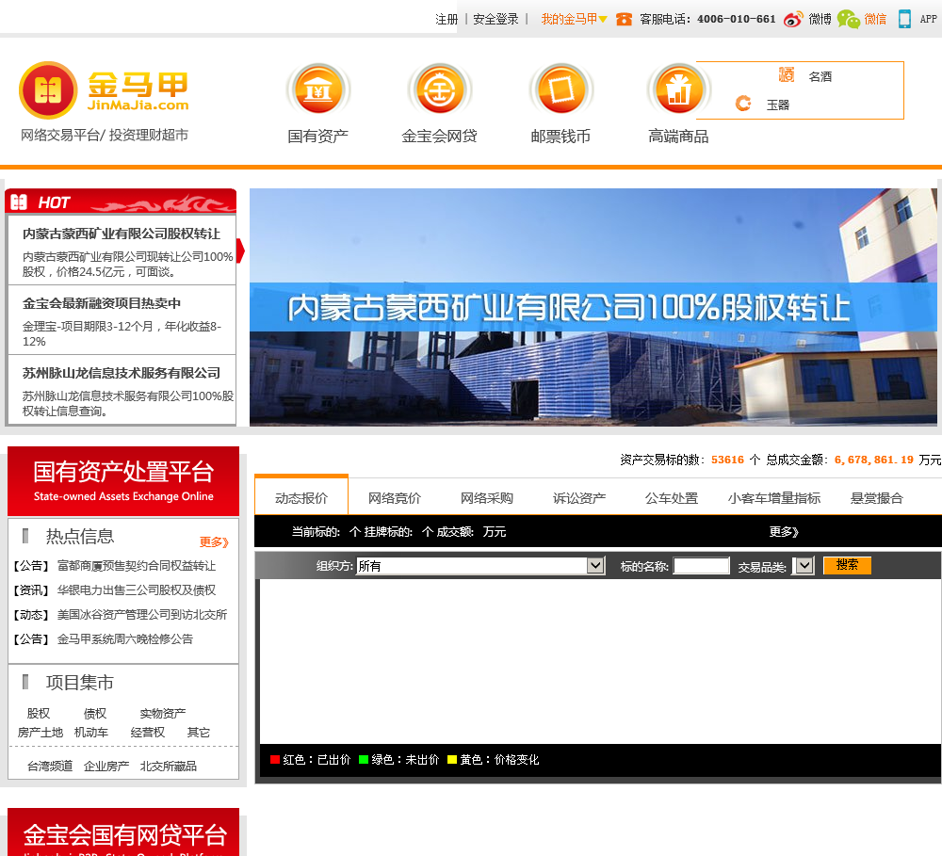Click the 内蒙古蒙西矿业 banner image
942x856 pixels.
[x=593, y=307]
